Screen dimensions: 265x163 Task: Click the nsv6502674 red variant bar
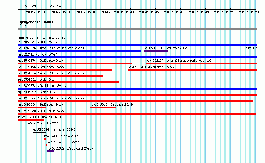pos(75,64)
